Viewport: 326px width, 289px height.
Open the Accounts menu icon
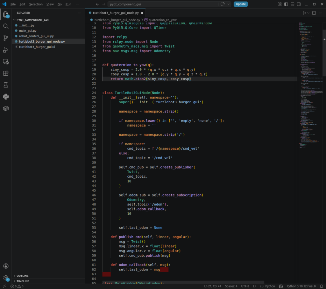click(6, 266)
